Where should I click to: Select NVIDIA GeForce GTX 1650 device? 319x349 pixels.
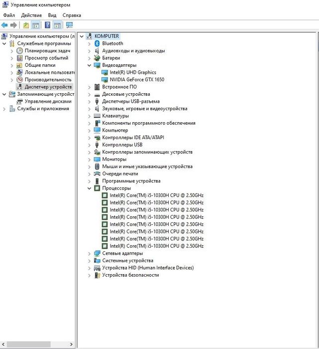[137, 79]
